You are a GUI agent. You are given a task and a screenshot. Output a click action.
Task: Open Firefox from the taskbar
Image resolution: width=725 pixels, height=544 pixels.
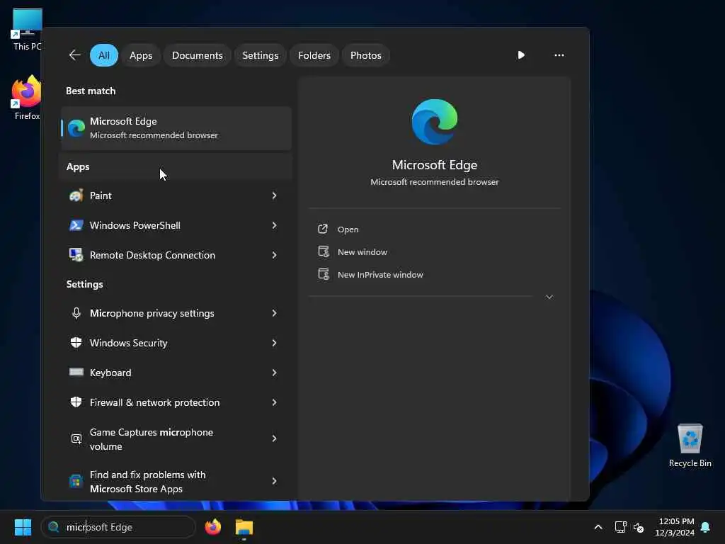click(x=213, y=527)
